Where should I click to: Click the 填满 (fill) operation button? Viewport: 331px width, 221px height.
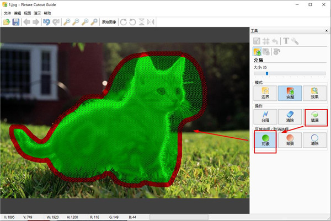[314, 116]
